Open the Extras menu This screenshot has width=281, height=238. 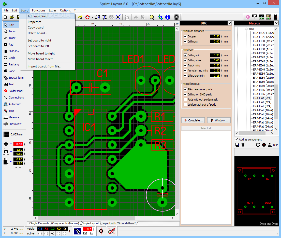[x=52, y=10]
